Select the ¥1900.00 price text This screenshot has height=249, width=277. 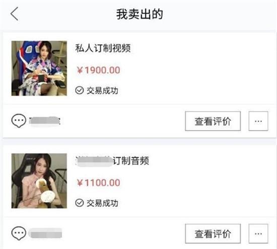point(99,70)
